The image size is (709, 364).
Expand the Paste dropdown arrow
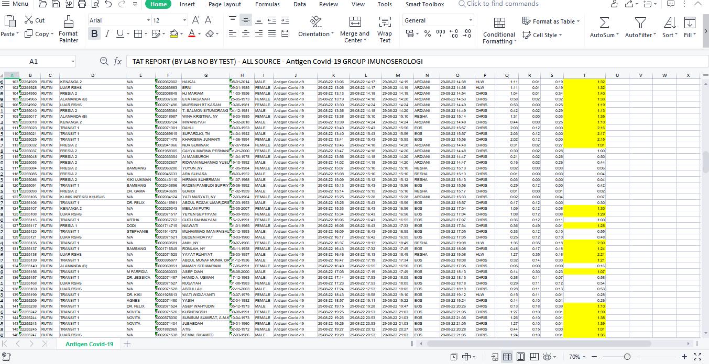(17, 34)
